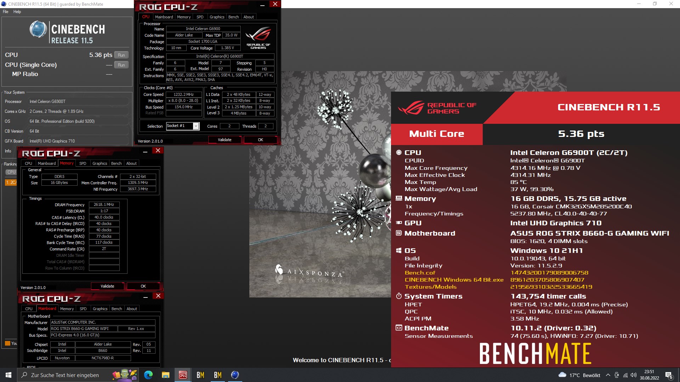Open the notification center with 6 notifications
The height and width of the screenshot is (382, 680).
coord(669,375)
